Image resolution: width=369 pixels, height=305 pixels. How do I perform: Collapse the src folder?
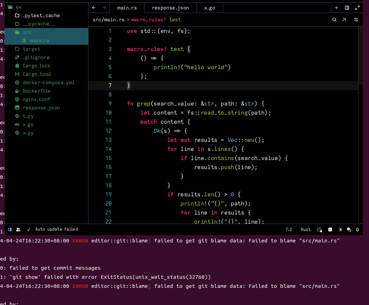click(27, 32)
